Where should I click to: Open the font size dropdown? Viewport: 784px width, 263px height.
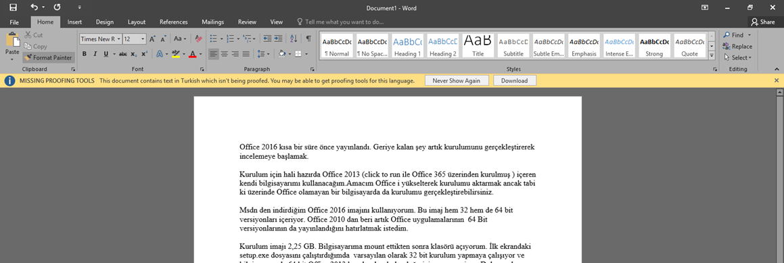click(x=143, y=39)
